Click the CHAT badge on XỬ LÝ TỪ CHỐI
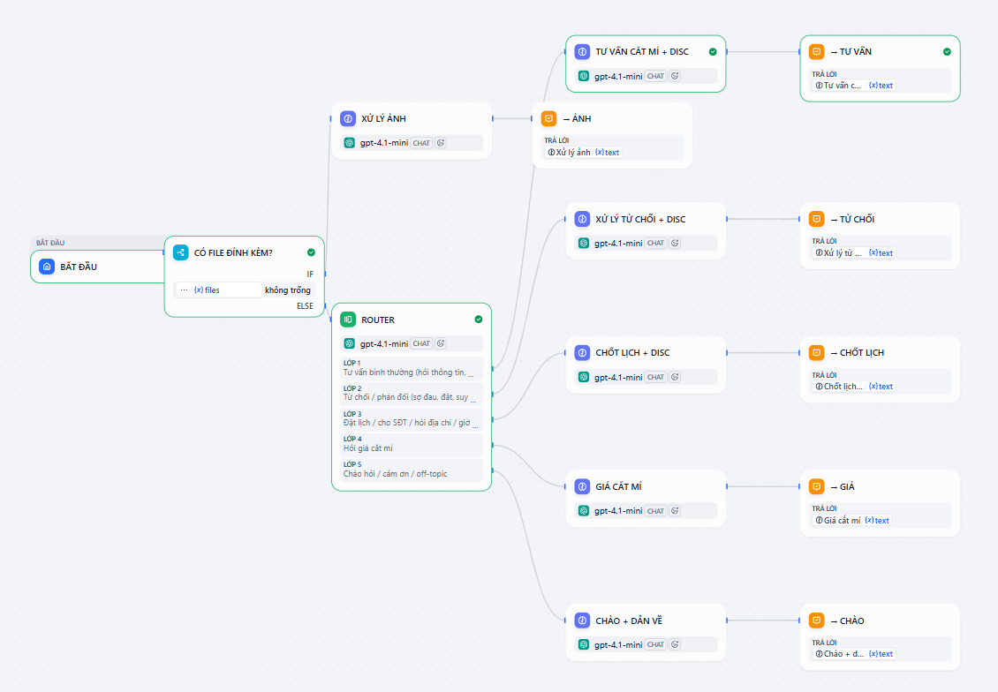998x692 pixels. pyautogui.click(x=654, y=243)
